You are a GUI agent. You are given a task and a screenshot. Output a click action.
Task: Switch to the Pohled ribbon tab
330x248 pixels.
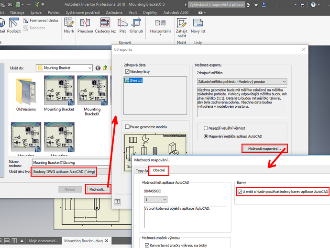click(54, 12)
